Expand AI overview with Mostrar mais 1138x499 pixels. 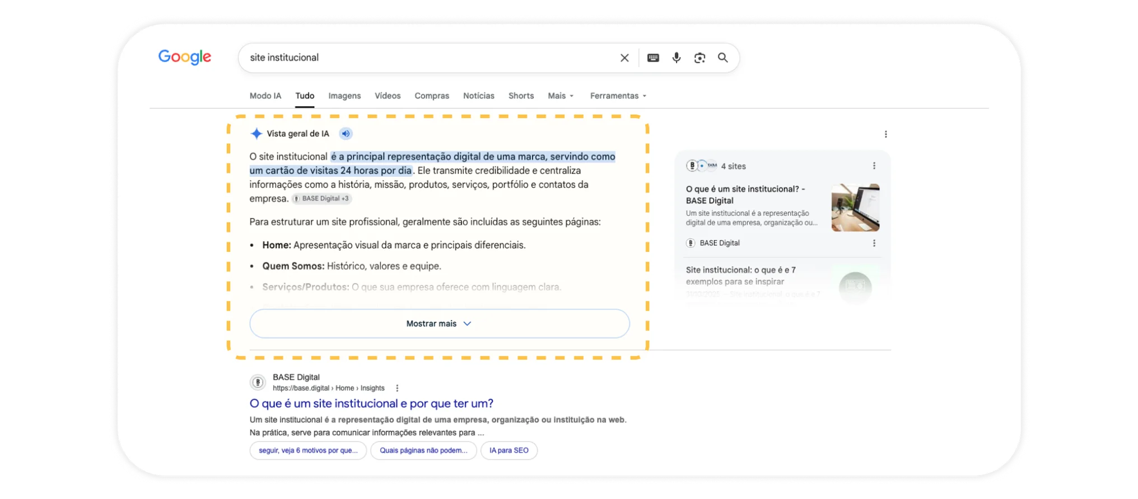440,323
